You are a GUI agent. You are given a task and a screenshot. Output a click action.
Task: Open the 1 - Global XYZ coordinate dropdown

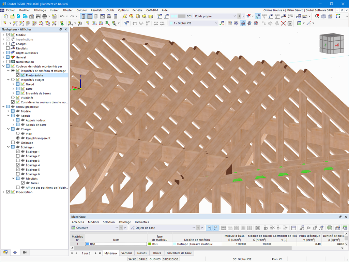tap(216, 23)
